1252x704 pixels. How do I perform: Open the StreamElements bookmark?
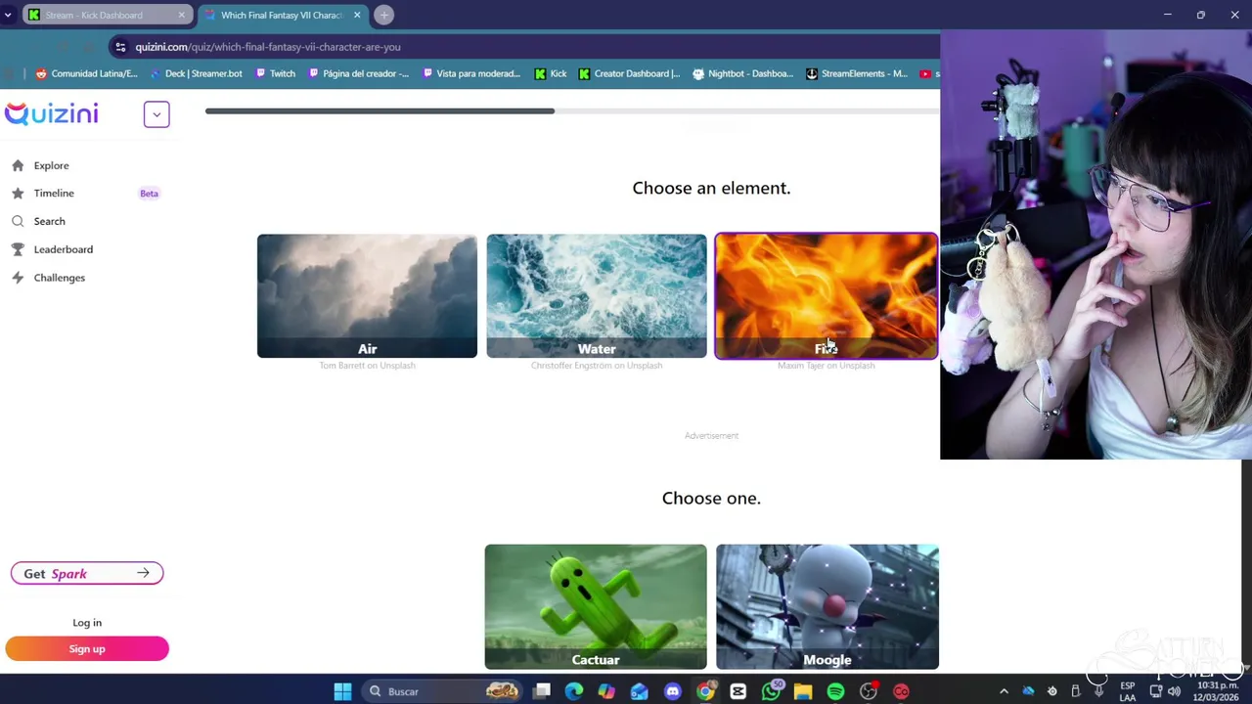click(857, 73)
